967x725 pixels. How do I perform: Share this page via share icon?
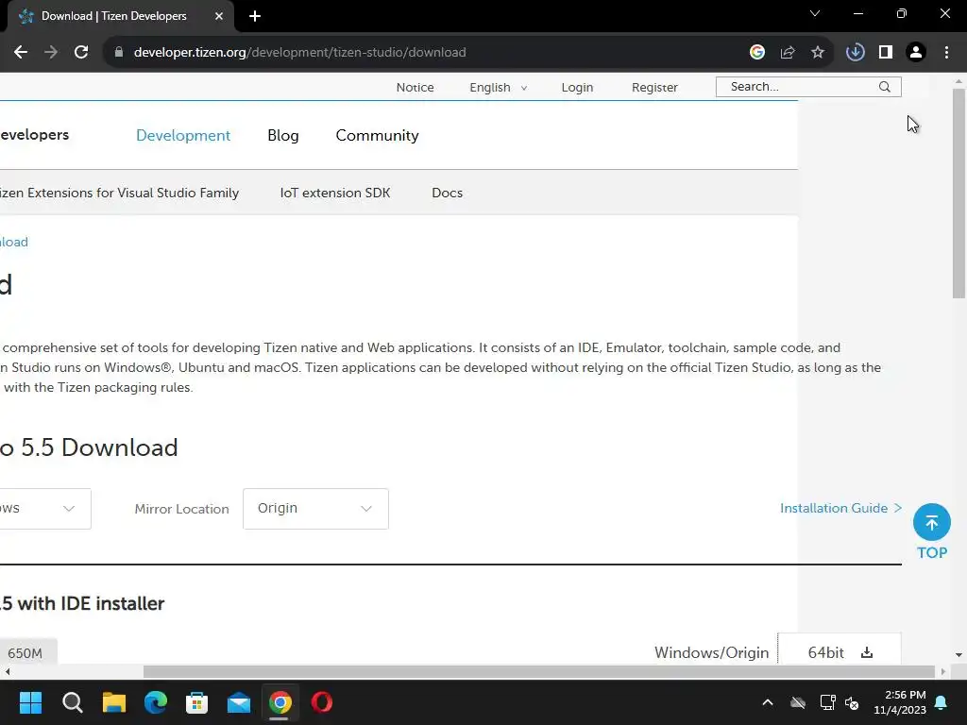click(x=788, y=53)
